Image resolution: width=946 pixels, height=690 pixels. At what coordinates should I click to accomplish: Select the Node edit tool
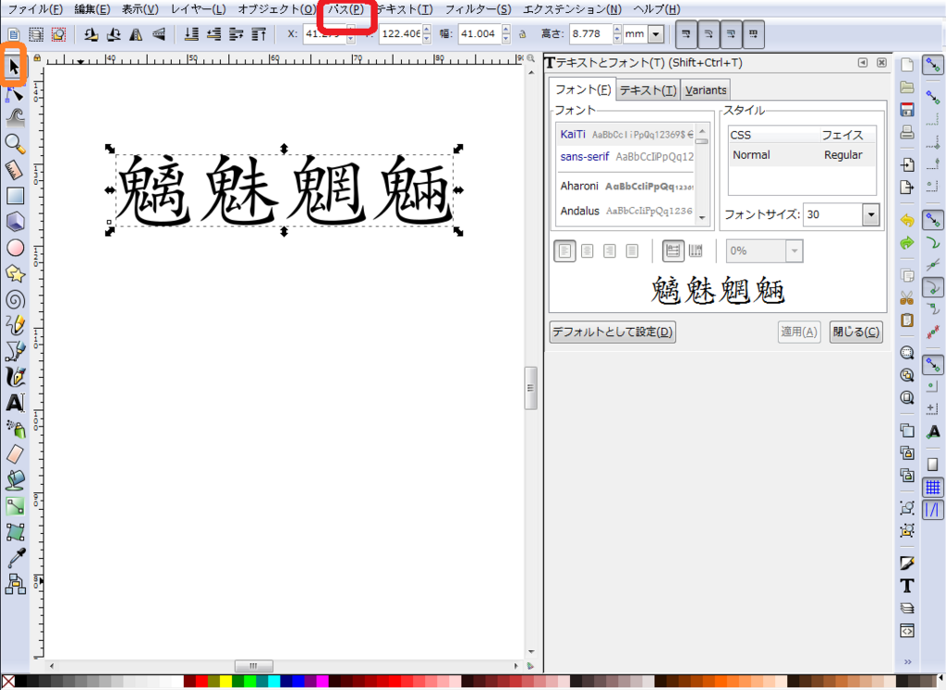15,93
